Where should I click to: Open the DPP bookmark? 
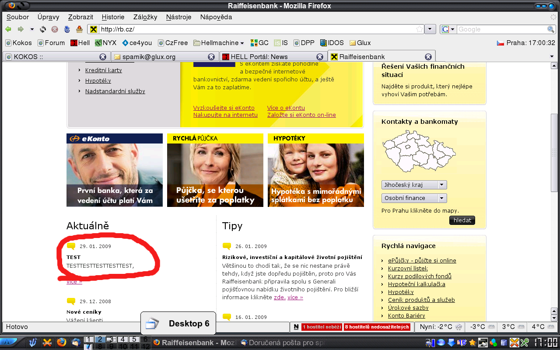304,43
